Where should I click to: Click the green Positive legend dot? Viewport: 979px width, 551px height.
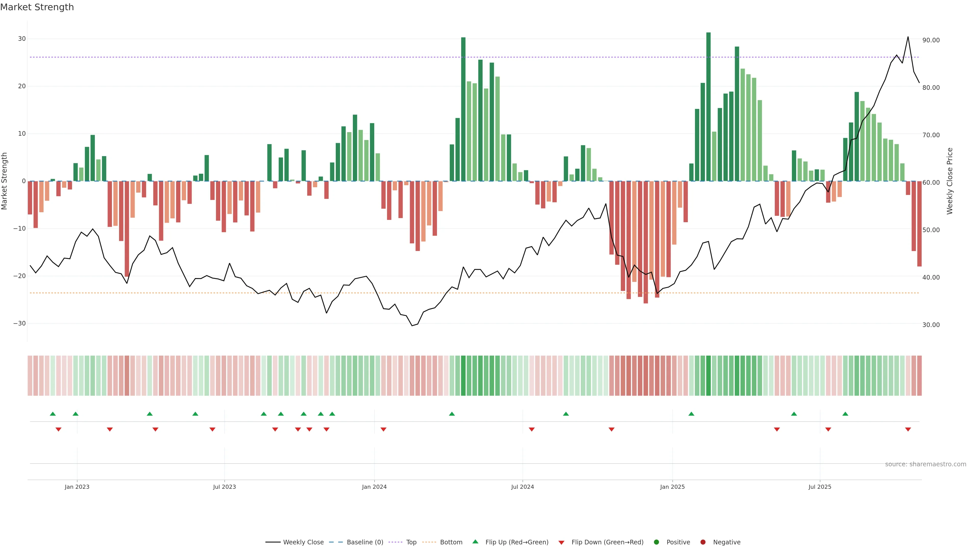pyautogui.click(x=656, y=542)
